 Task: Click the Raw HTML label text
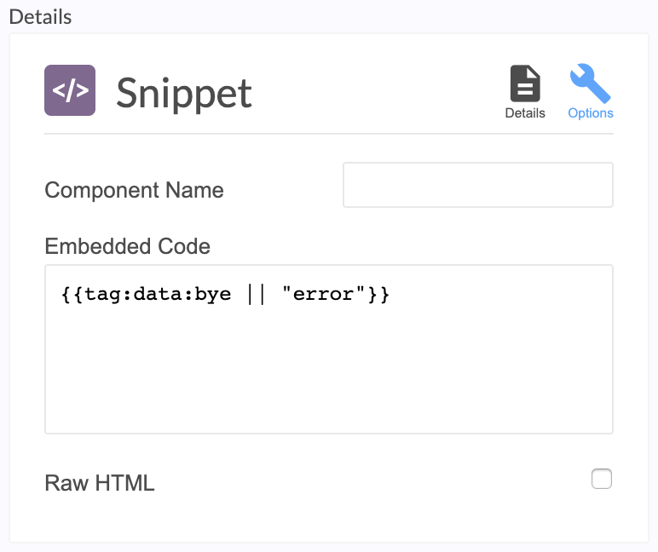(x=100, y=483)
